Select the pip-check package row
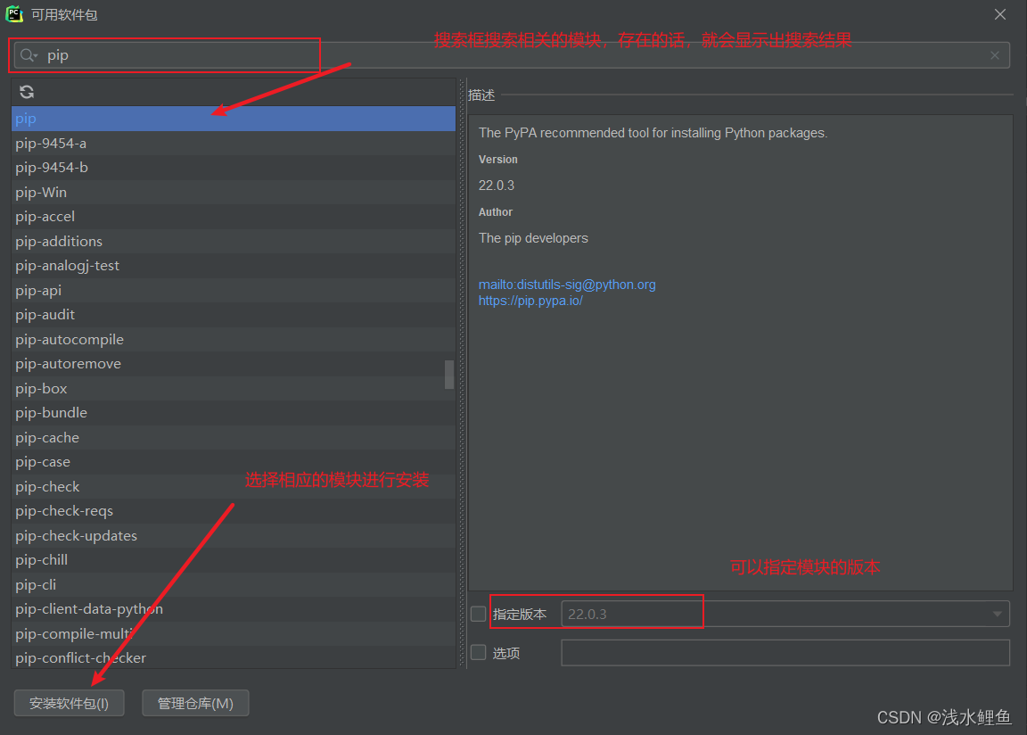 [234, 487]
